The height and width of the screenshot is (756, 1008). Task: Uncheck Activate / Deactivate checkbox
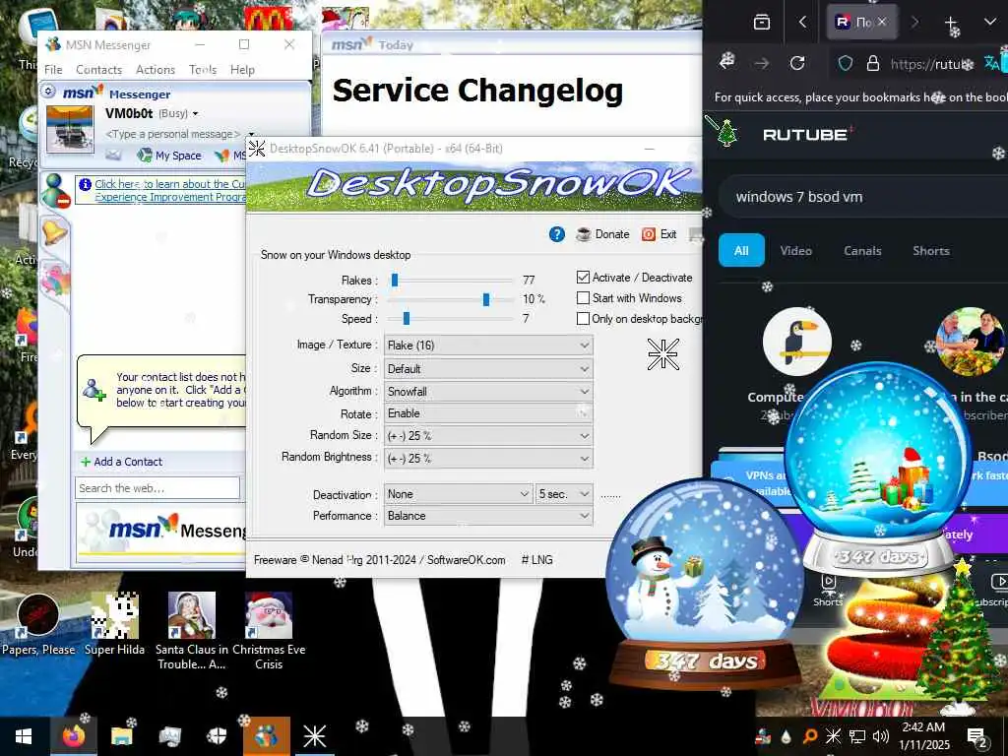(583, 277)
